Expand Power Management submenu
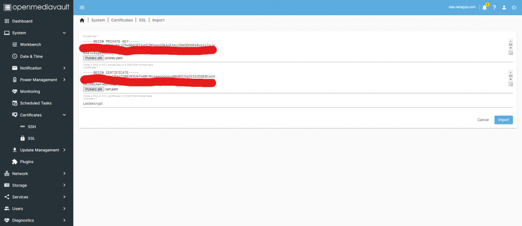The image size is (522, 226). click(x=39, y=80)
